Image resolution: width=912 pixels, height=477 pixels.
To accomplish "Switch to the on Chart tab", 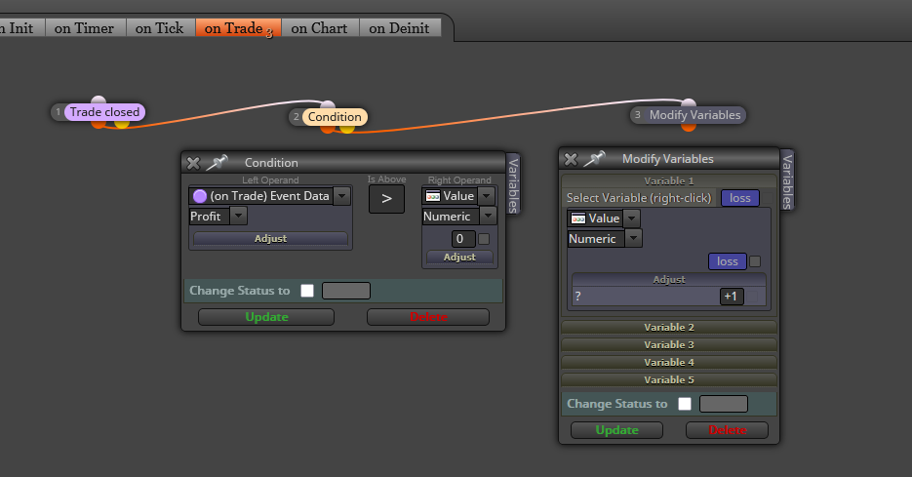I will tap(319, 28).
